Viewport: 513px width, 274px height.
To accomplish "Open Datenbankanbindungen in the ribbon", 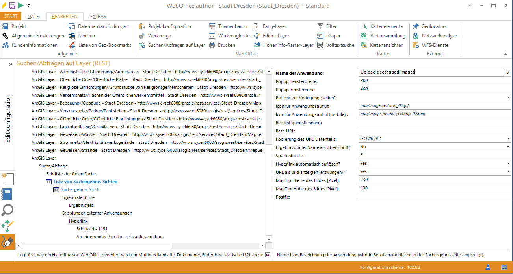I will pyautogui.click(x=103, y=26).
